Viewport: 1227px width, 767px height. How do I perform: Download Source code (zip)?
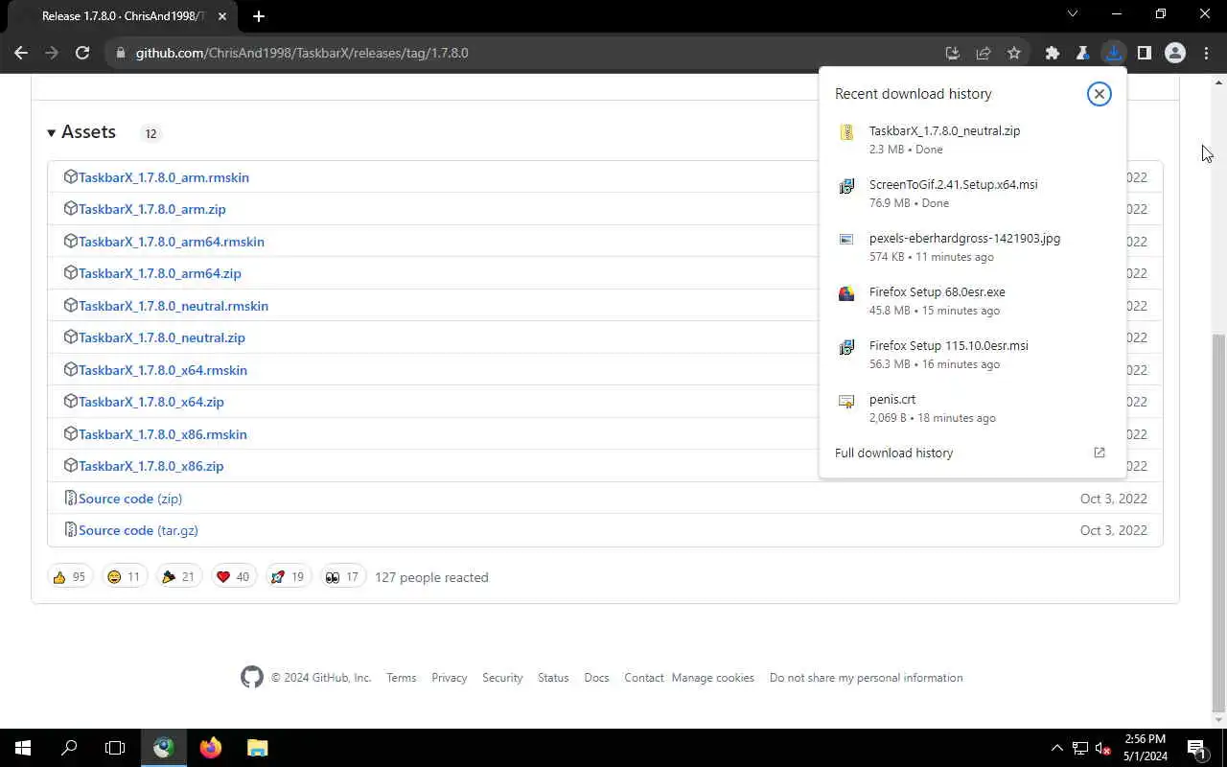click(130, 499)
